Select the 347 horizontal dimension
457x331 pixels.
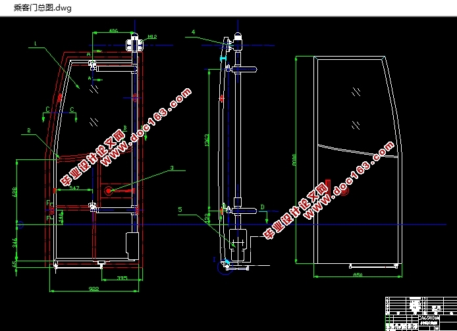[74, 188]
